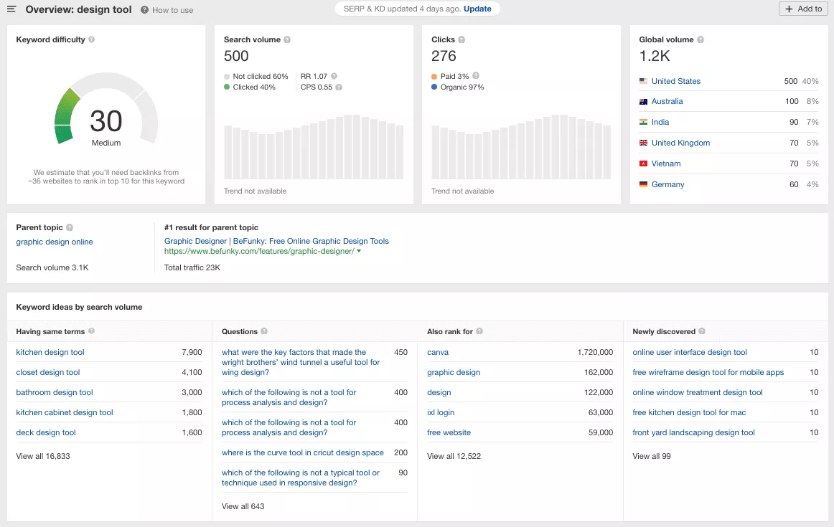Open the Add to button
Image resolution: width=834 pixels, height=527 pixels.
pos(803,9)
